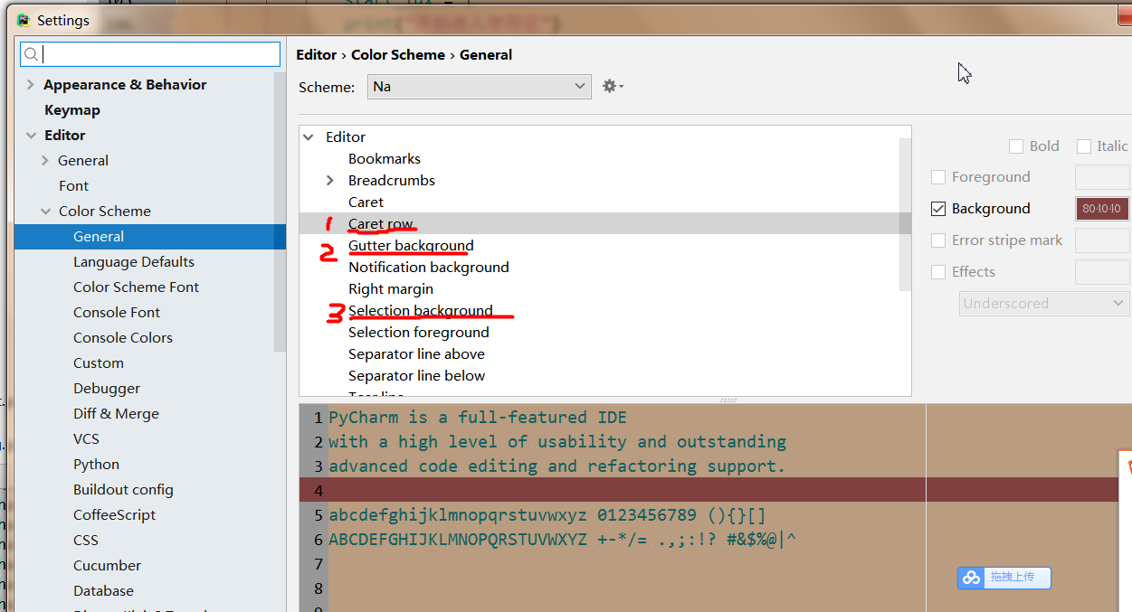
Task: Click the scheme gear options icon
Action: click(x=613, y=86)
